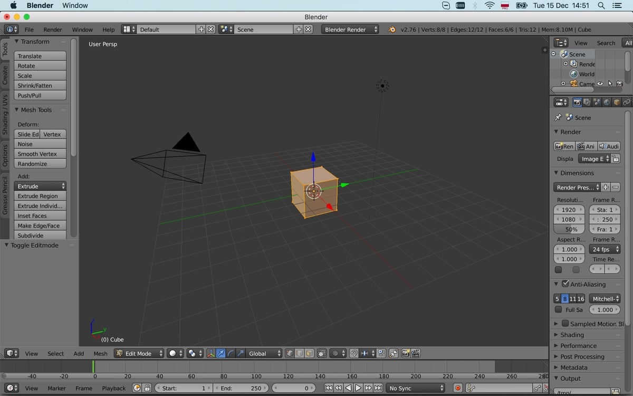Open the Render Presets dropdown

(x=577, y=187)
